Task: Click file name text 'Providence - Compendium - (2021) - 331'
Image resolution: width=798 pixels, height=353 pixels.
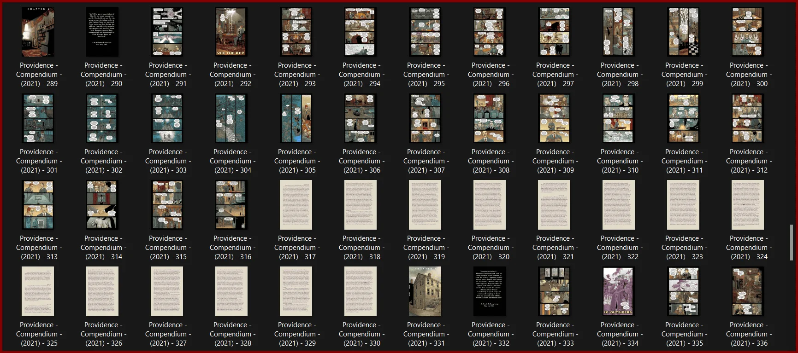Action: pyautogui.click(x=426, y=334)
